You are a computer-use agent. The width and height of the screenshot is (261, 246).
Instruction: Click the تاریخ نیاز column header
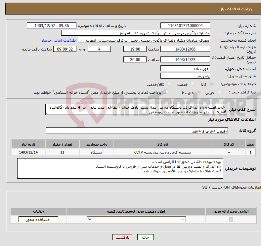tap(28, 144)
